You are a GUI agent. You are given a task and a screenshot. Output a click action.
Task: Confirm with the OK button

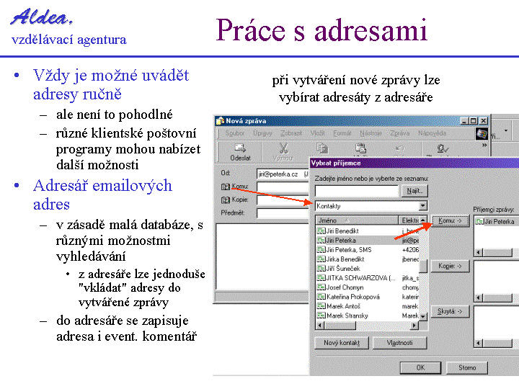420,368
